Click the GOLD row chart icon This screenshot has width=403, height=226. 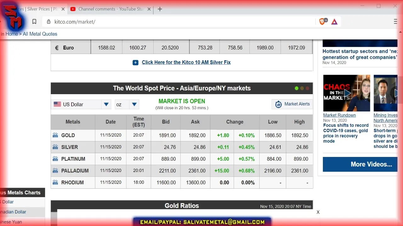pyautogui.click(x=55, y=135)
